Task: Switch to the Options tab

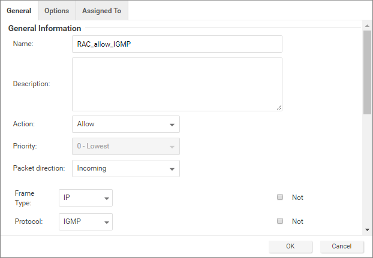Action: coord(56,11)
